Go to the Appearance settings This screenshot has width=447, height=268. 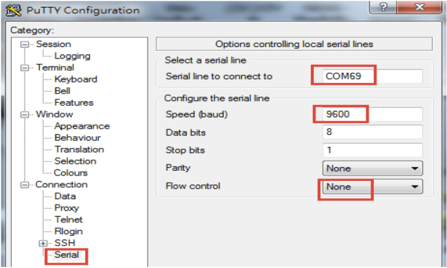point(82,126)
